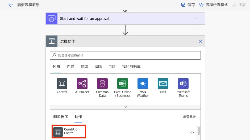Close the 選擇動作 panel with the X
The width and height of the screenshot is (250, 140).
tap(201, 41)
